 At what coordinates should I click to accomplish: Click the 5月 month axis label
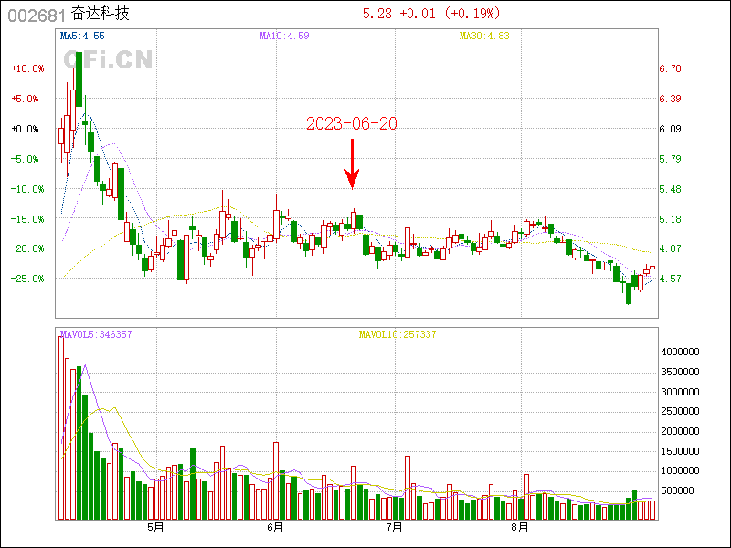pos(155,527)
